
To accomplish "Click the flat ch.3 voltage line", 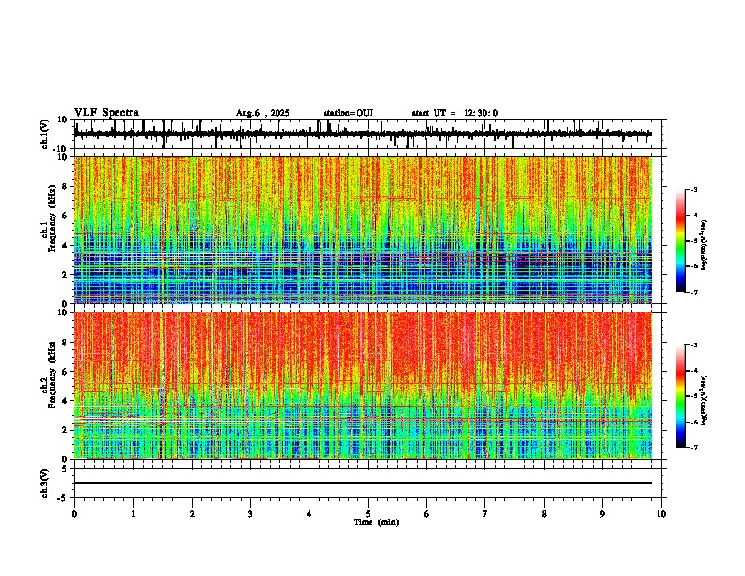I will tap(363, 483).
